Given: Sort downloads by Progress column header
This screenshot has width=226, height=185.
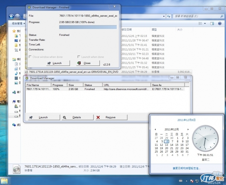Looking at the screenshot, I should (59, 85).
